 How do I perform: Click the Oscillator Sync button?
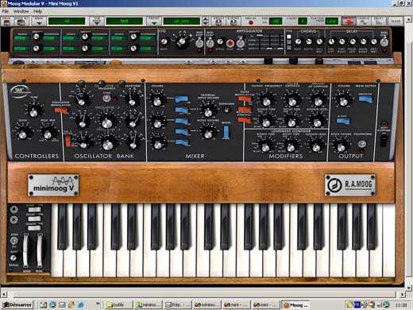point(106,99)
